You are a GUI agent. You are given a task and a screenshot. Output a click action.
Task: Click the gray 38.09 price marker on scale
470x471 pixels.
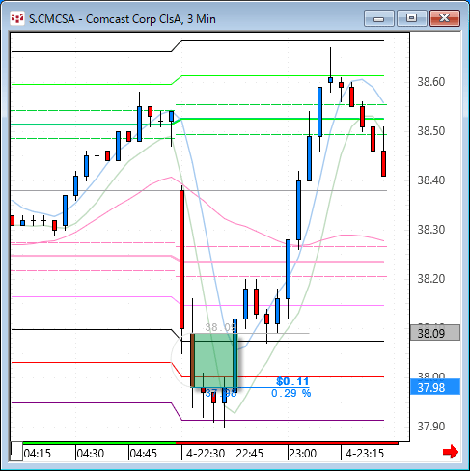click(x=435, y=333)
